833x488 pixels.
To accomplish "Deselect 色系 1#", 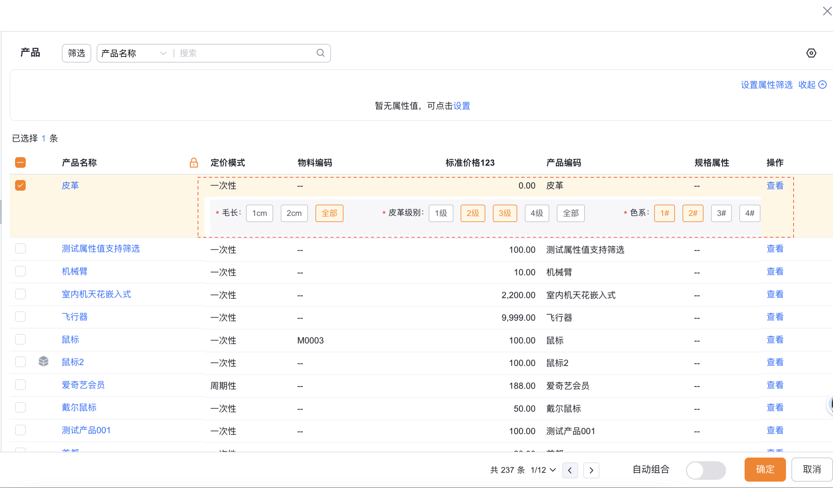I will [664, 213].
